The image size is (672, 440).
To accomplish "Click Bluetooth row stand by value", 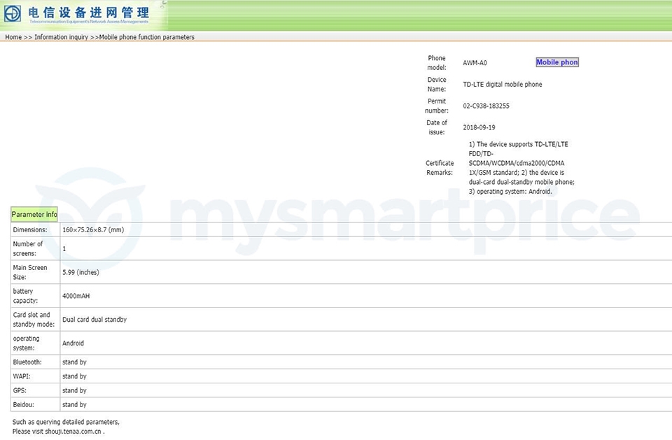I will tap(74, 362).
